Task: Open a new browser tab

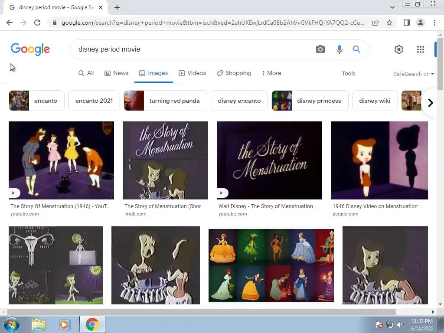Action: 117,8
